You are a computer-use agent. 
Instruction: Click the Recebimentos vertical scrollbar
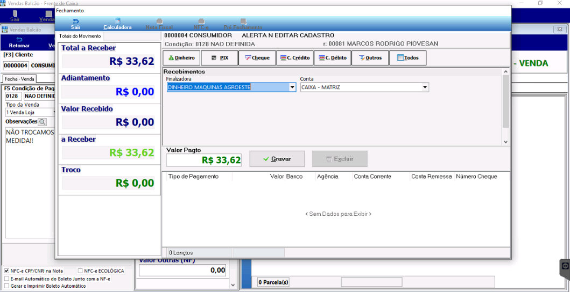[x=505, y=107]
